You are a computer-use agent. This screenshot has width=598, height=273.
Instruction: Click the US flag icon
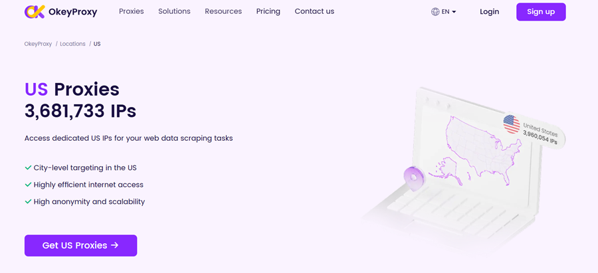511,124
